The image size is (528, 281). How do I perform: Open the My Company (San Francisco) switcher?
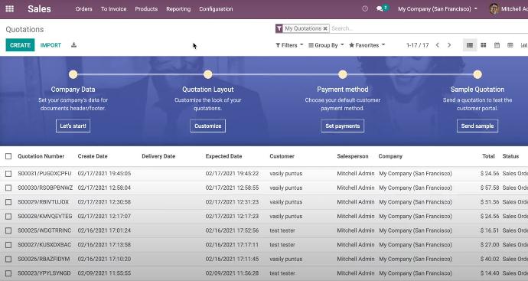(438, 8)
